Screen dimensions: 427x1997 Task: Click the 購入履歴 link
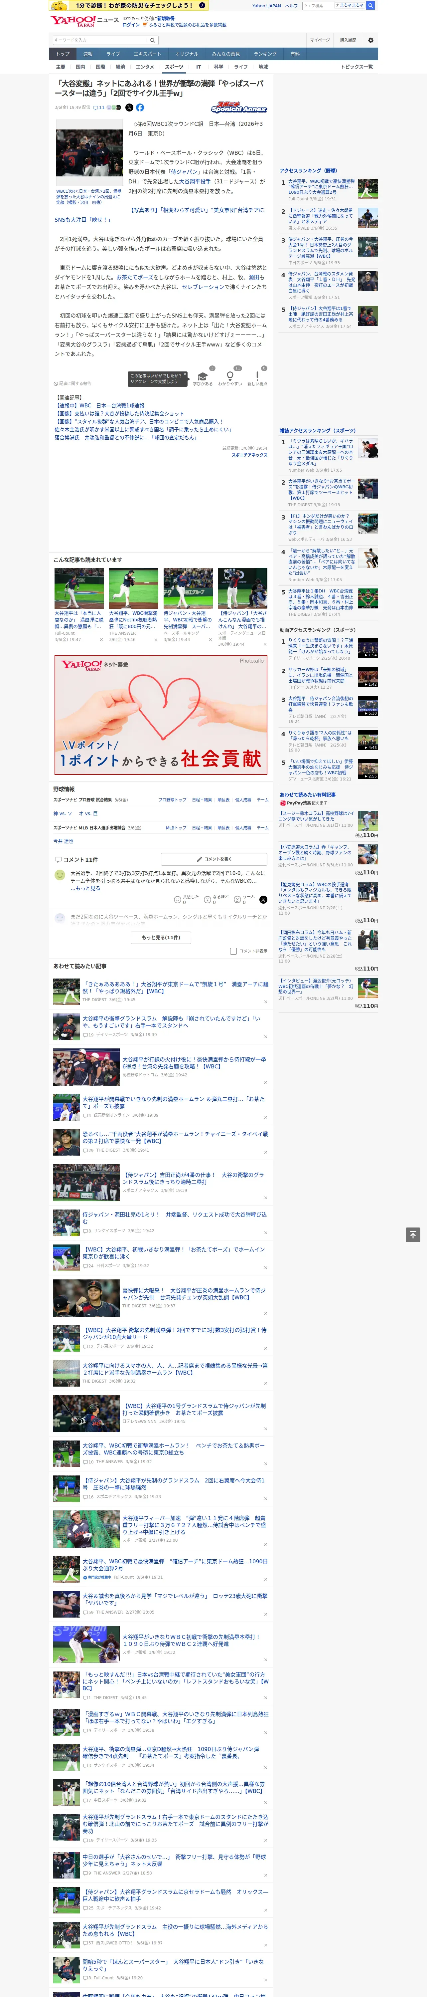(348, 40)
